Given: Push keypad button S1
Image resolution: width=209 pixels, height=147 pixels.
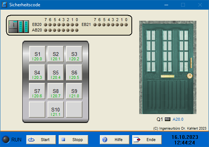Looking at the screenshot, I should [37, 54].
